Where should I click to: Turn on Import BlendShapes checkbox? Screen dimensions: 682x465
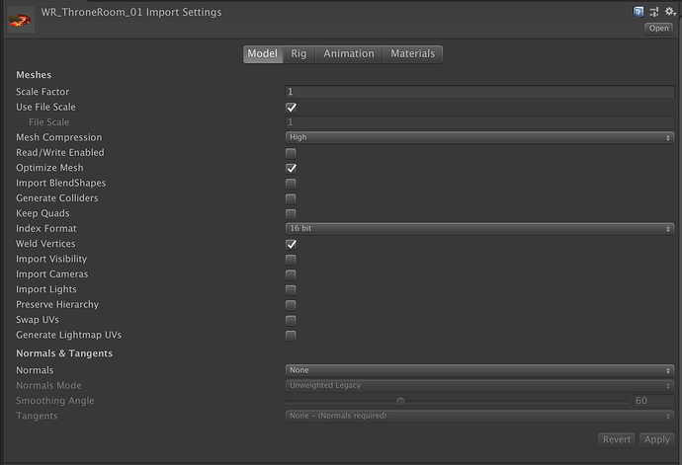[x=291, y=183]
